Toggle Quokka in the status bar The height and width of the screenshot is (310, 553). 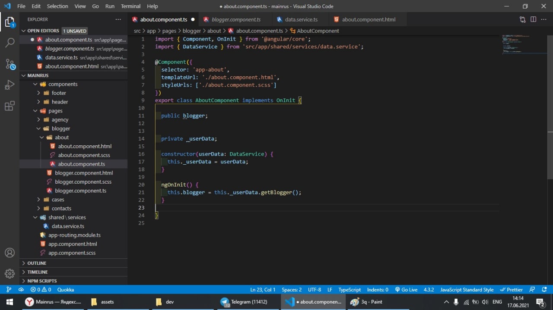click(x=66, y=290)
